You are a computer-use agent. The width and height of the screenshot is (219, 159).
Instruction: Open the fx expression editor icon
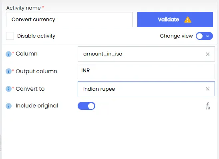tap(208, 106)
